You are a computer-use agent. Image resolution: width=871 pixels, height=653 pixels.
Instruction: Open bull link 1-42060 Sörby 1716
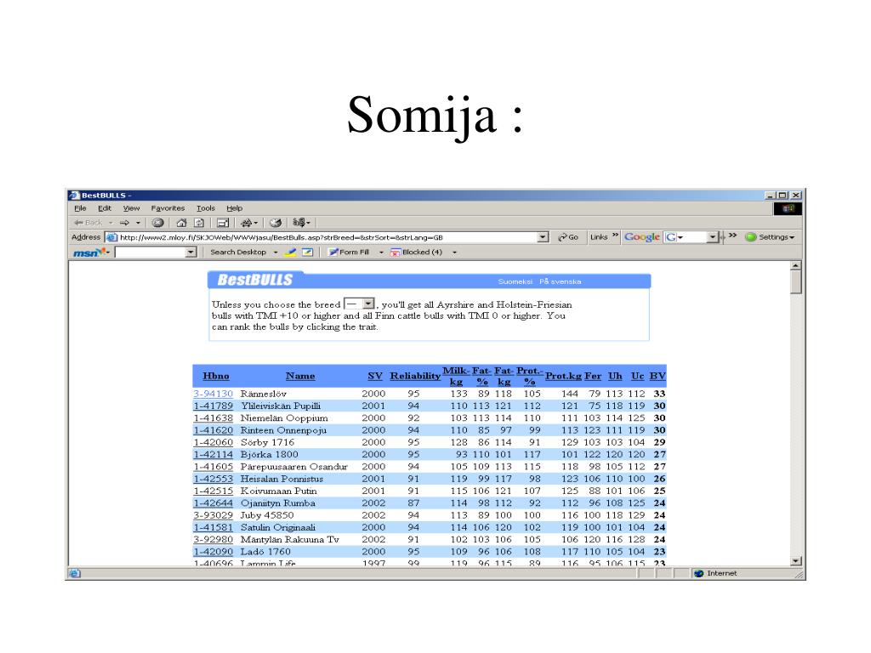pyautogui.click(x=213, y=442)
